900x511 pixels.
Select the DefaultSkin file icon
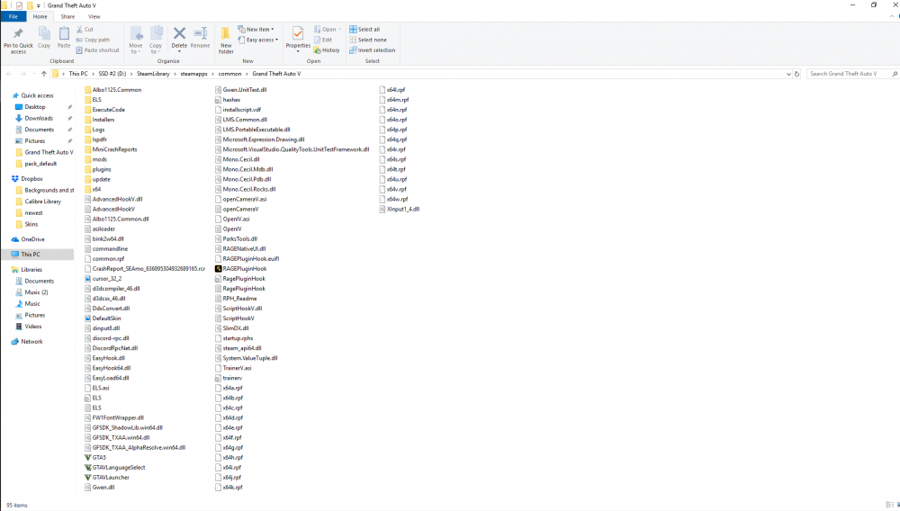point(88,318)
